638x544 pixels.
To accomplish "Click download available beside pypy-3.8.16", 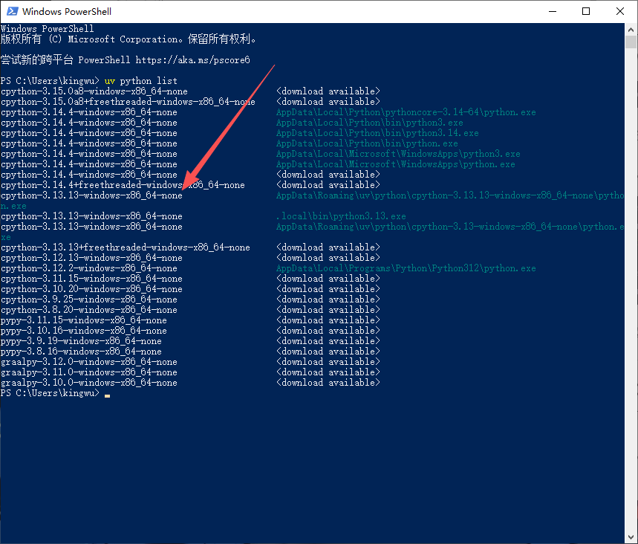I will coord(328,352).
